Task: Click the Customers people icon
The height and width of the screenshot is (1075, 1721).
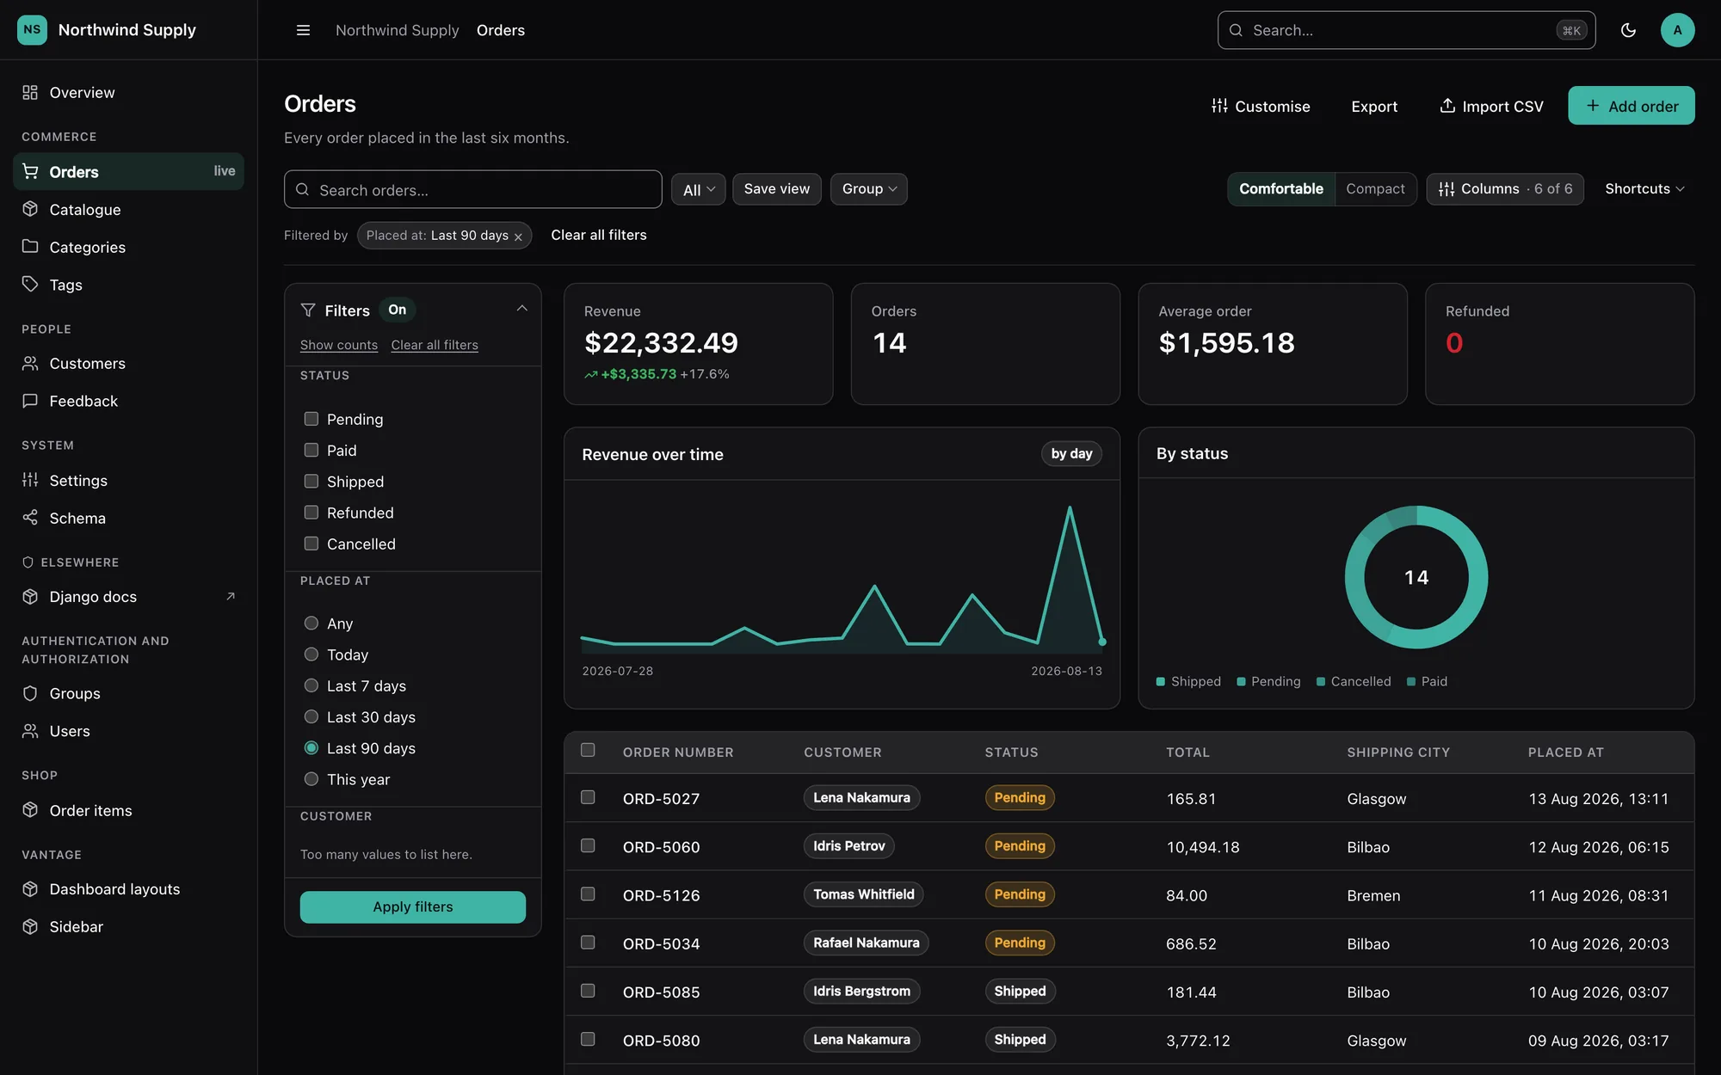Action: [x=30, y=363]
